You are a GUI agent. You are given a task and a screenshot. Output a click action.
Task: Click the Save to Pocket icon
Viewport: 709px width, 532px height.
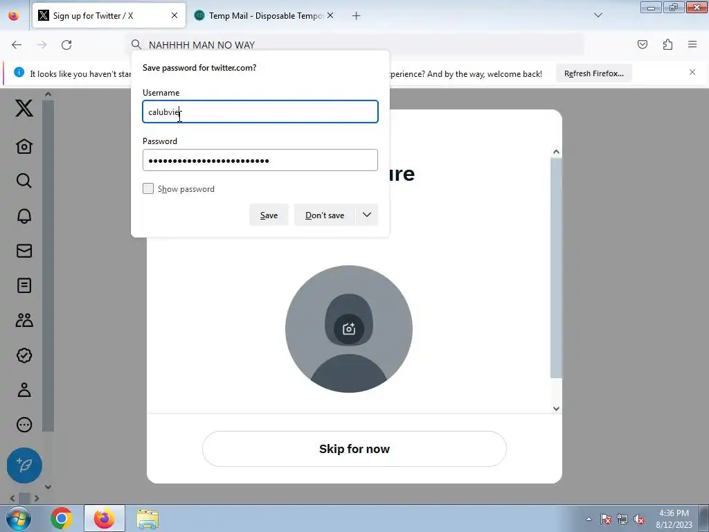point(642,44)
